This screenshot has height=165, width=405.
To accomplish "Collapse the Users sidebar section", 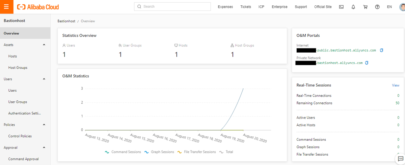I will [44, 79].
